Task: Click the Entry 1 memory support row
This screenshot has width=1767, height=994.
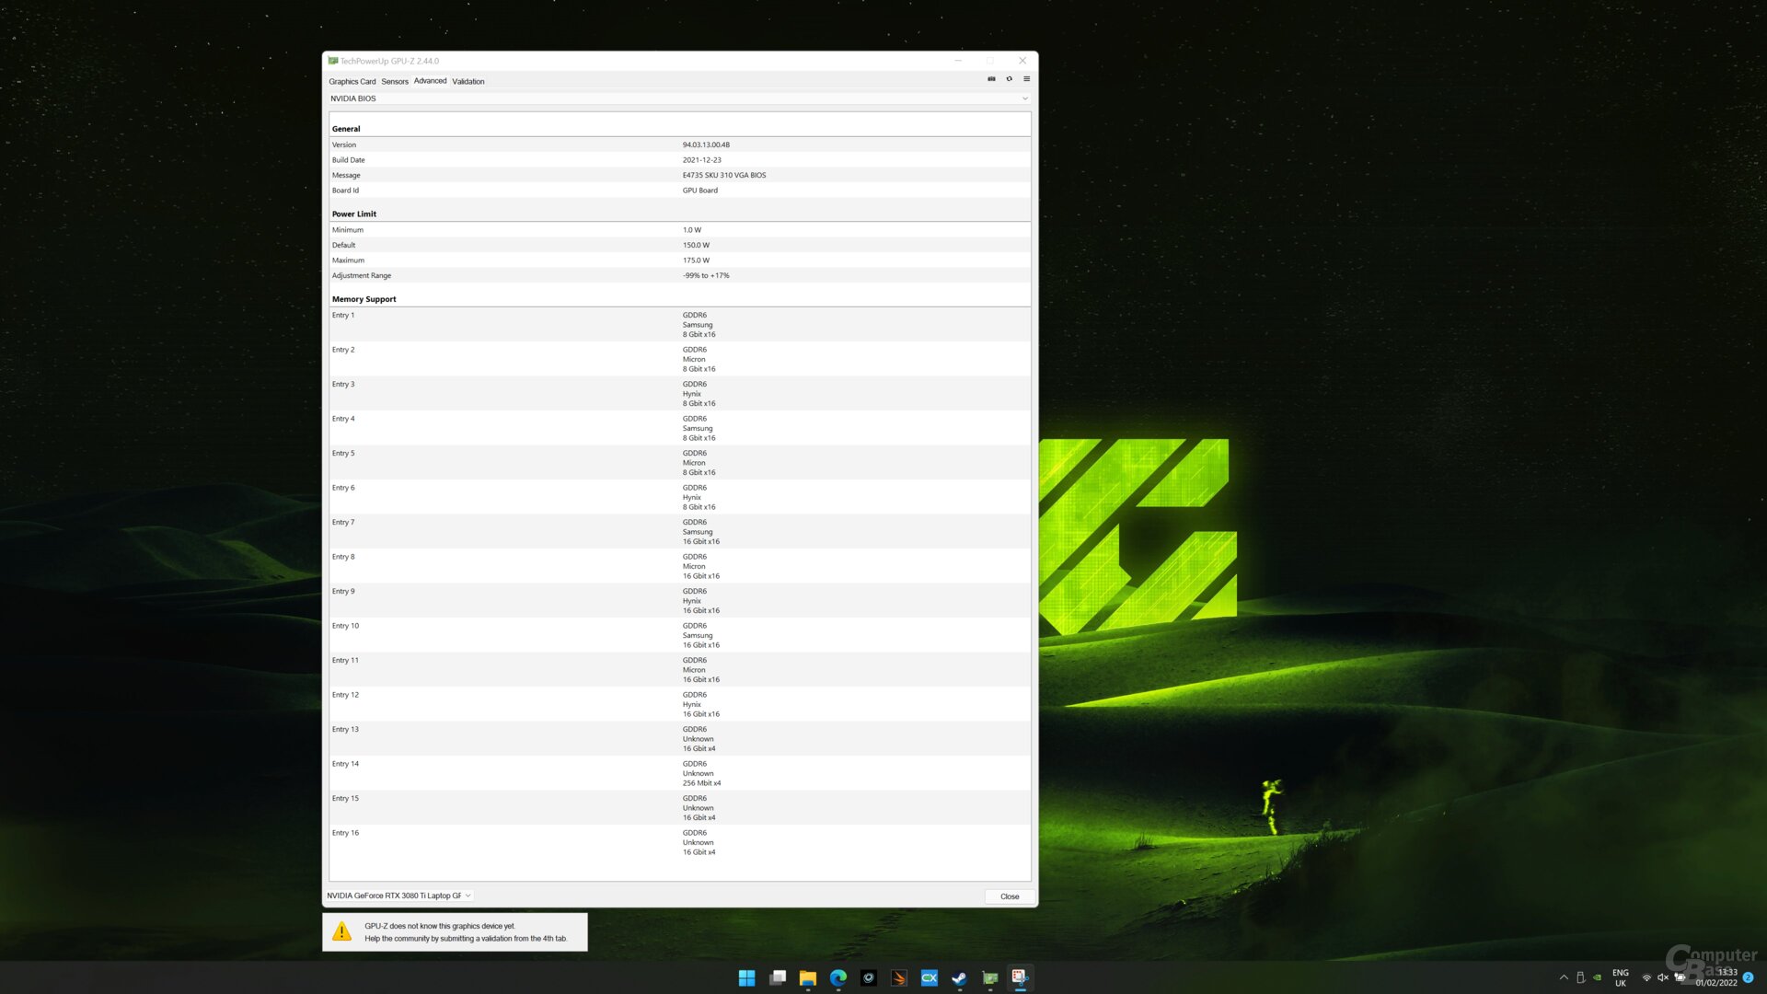Action: coord(680,325)
